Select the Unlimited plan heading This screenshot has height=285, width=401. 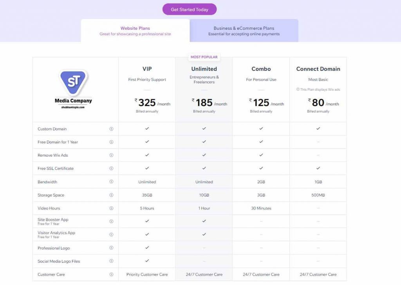pos(204,69)
